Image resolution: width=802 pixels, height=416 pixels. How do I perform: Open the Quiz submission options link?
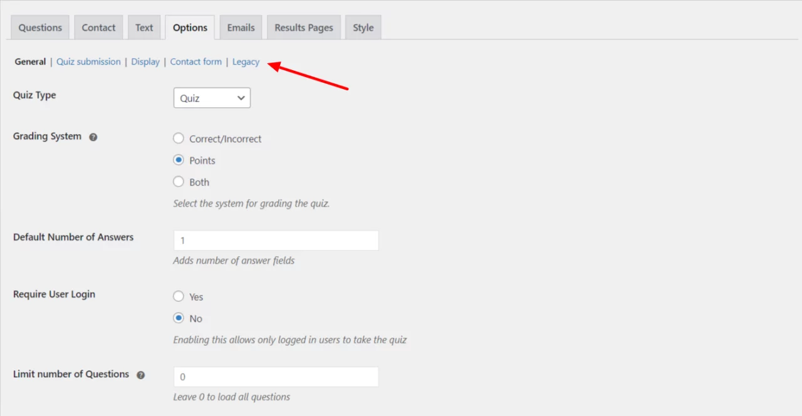coord(88,61)
